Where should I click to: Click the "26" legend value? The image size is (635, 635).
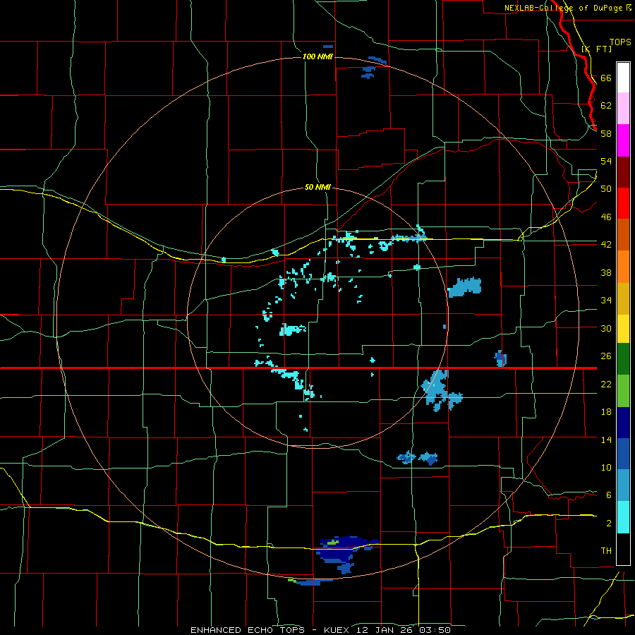606,356
